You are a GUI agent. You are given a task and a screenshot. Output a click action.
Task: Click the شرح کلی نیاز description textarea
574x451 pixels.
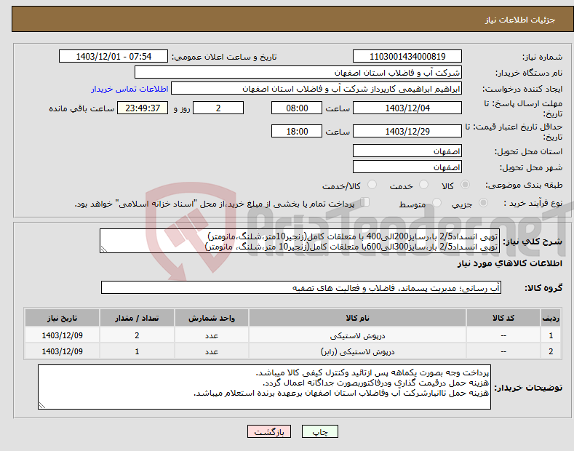pos(300,241)
